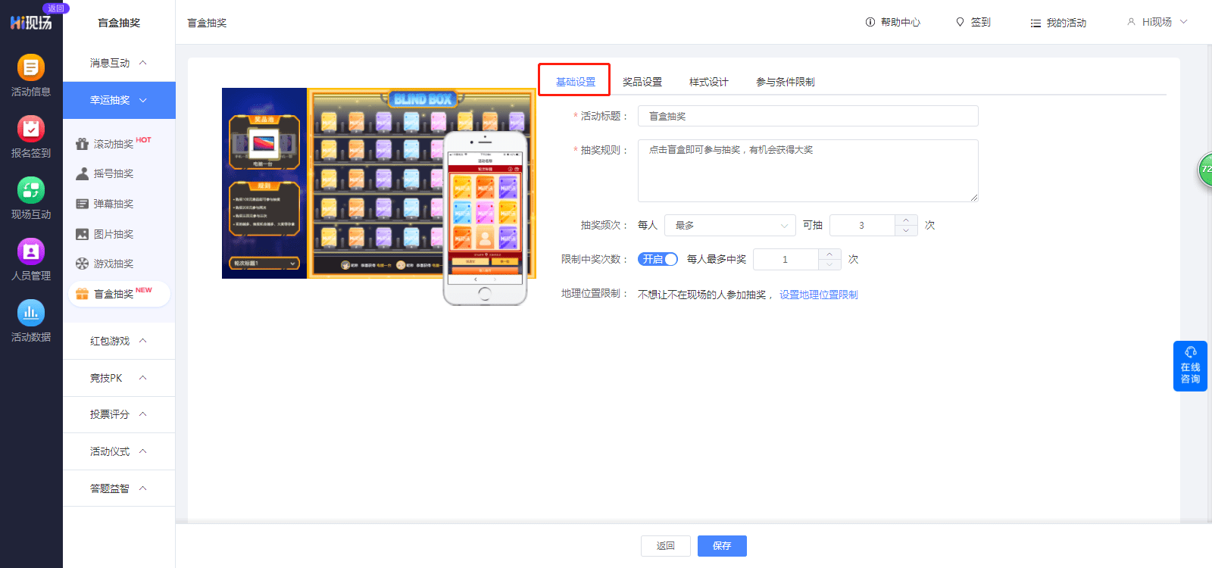Increase the 可抽 times stepper
Image resolution: width=1212 pixels, height=568 pixels.
[x=906, y=220]
